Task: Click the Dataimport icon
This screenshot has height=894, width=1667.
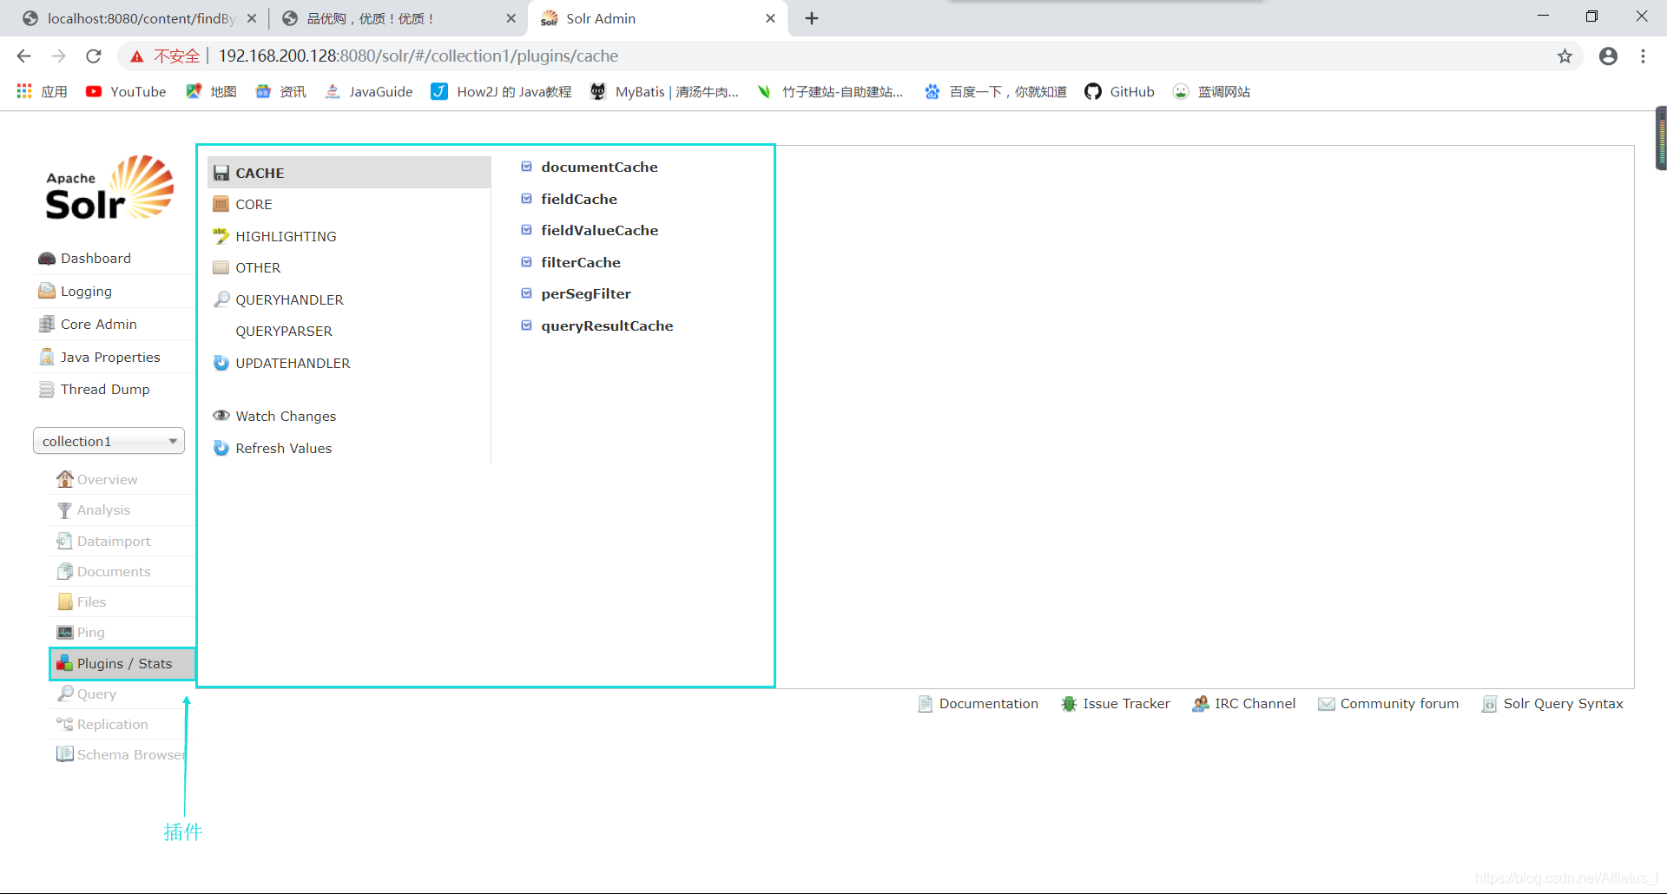Action: [65, 541]
